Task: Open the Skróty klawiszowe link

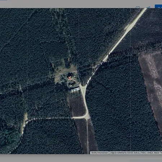Action: pyautogui.click(x=99, y=153)
